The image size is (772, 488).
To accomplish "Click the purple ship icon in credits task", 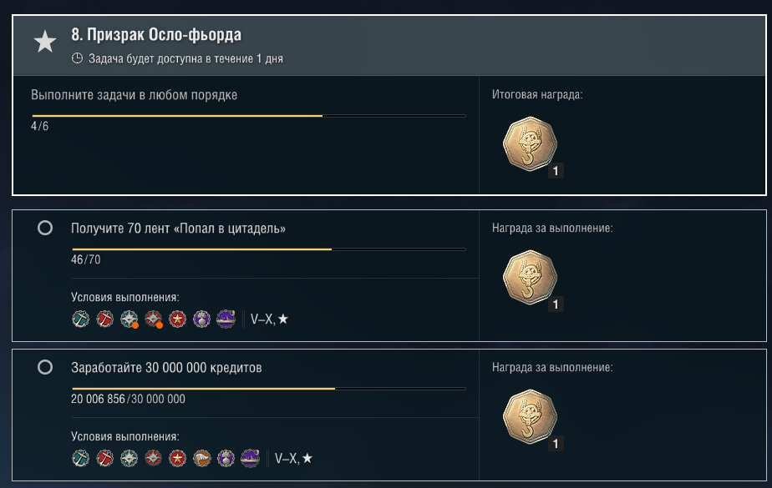I will [250, 458].
